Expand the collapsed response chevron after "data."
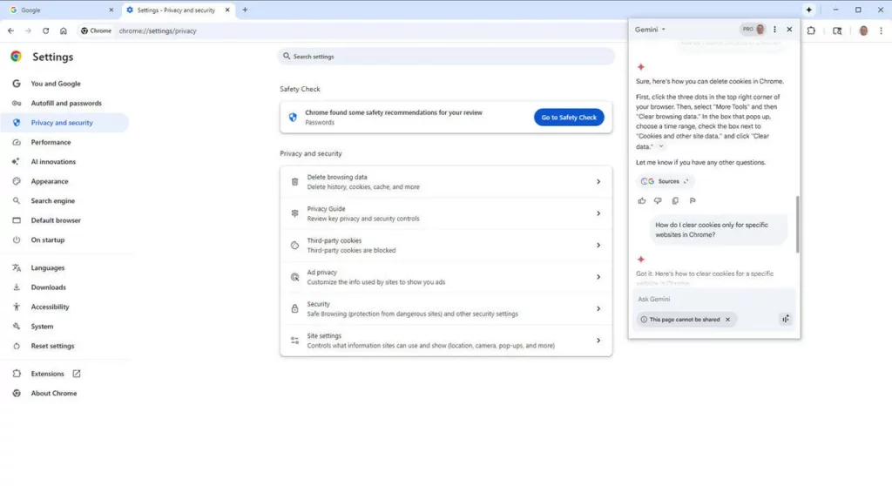The width and height of the screenshot is (892, 486). [661, 146]
